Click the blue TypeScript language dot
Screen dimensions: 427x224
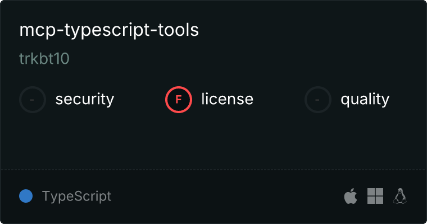(26, 196)
